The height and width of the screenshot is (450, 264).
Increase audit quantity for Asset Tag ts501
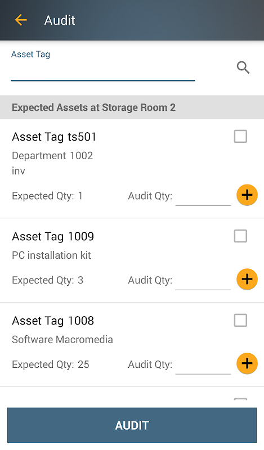click(x=247, y=195)
